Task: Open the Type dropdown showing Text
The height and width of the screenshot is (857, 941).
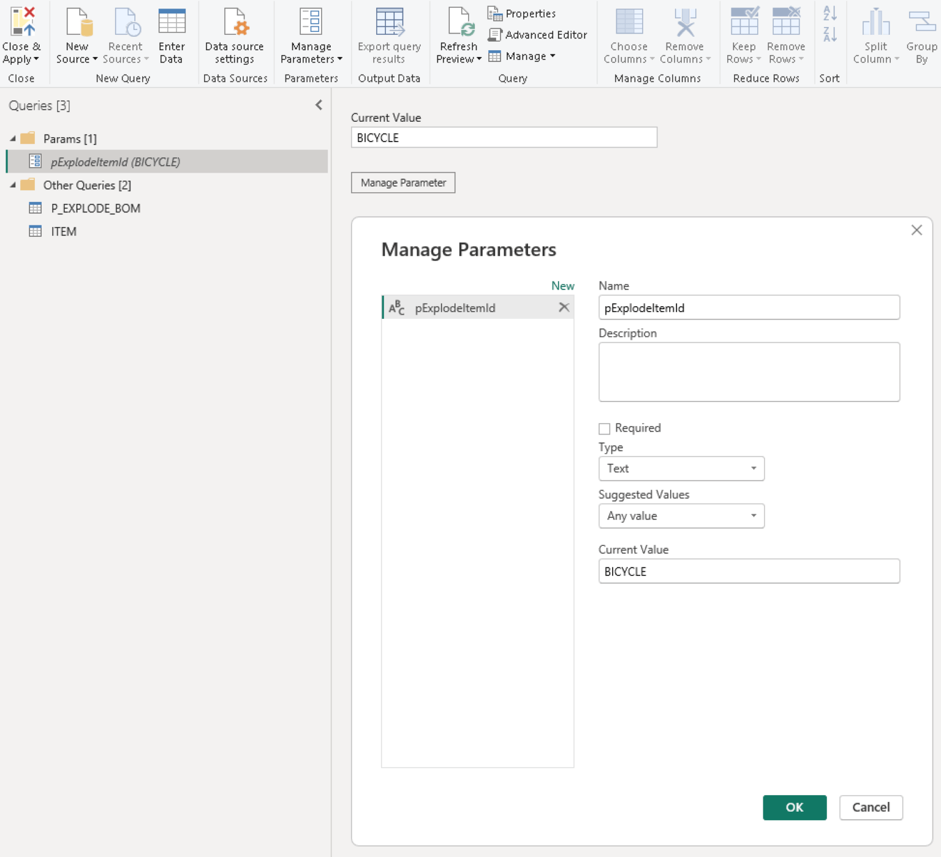Action: point(681,468)
